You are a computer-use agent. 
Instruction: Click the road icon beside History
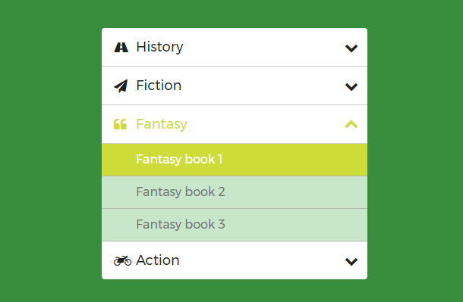(121, 48)
